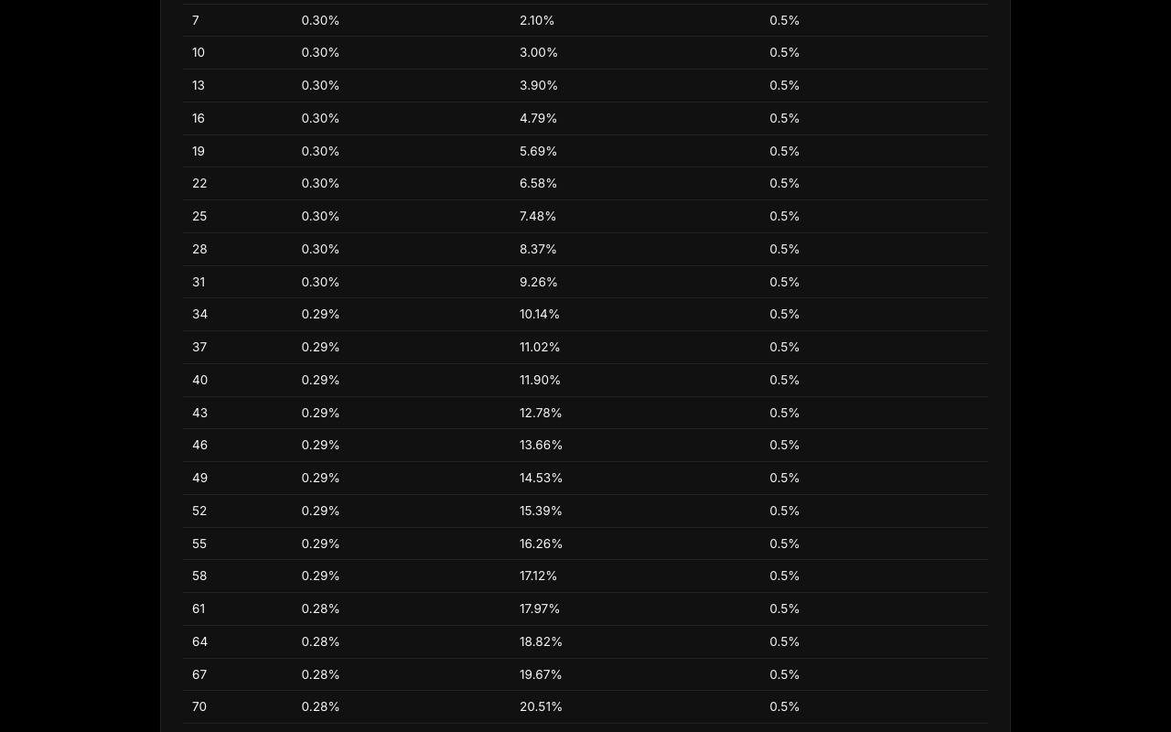The width and height of the screenshot is (1171, 732).
Task: Click the 6.58% cell in row 22
Action: [x=538, y=184]
